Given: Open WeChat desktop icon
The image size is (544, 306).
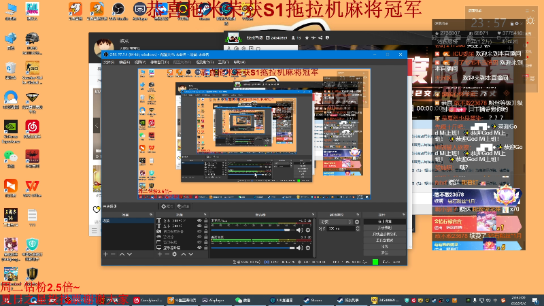Looking at the screenshot, I should [11, 159].
